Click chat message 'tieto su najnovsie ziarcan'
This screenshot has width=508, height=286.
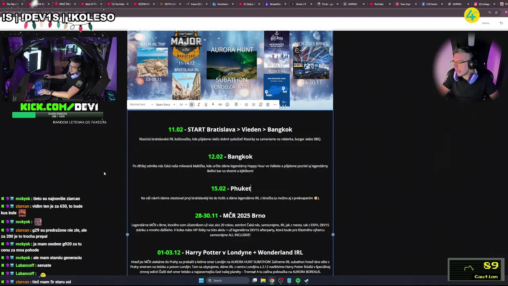(x=56, y=199)
